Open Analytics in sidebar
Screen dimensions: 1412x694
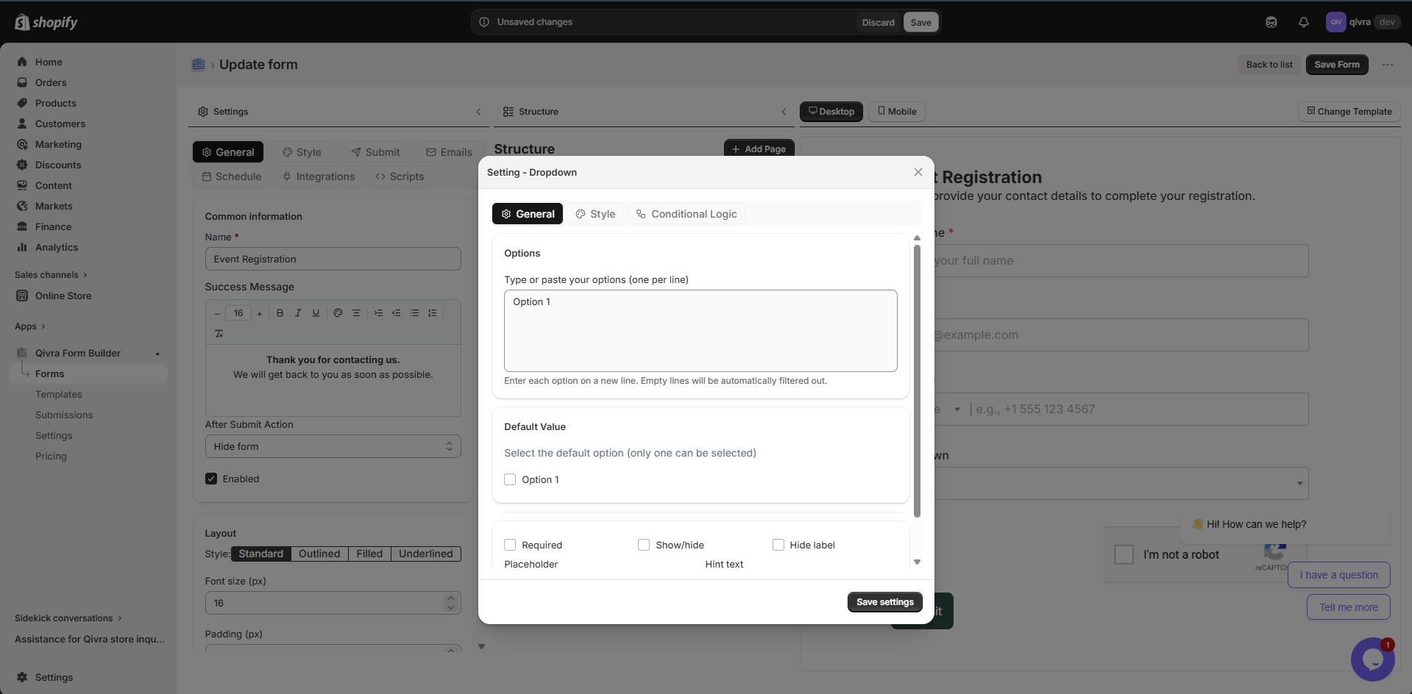pyautogui.click(x=57, y=247)
